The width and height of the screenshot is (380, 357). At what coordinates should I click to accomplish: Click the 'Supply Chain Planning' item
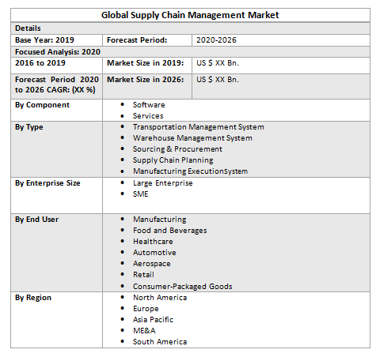click(173, 160)
